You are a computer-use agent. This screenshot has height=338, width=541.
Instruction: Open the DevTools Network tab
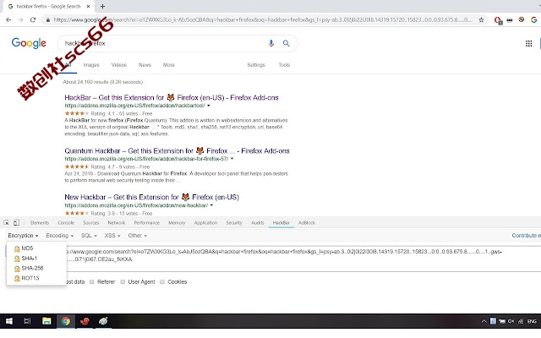pyautogui.click(x=117, y=223)
